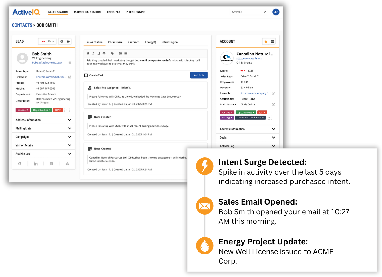Expand the Deals section
Viewport: 382px width, 277px height.
(x=248, y=138)
